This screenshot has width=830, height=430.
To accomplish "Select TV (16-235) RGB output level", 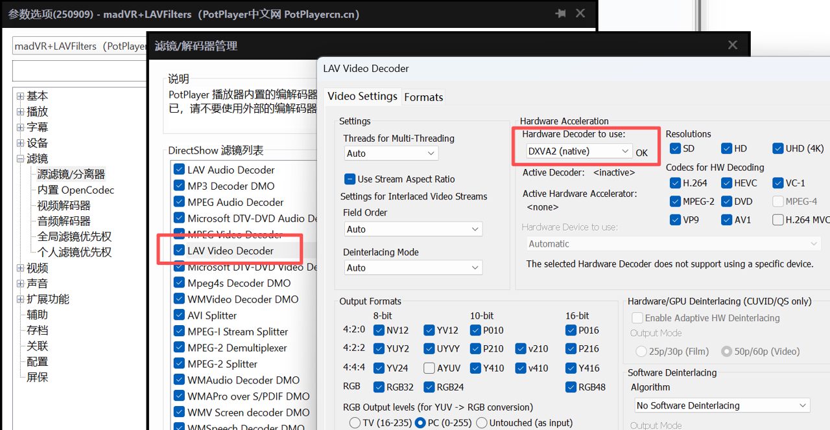I will (x=355, y=423).
